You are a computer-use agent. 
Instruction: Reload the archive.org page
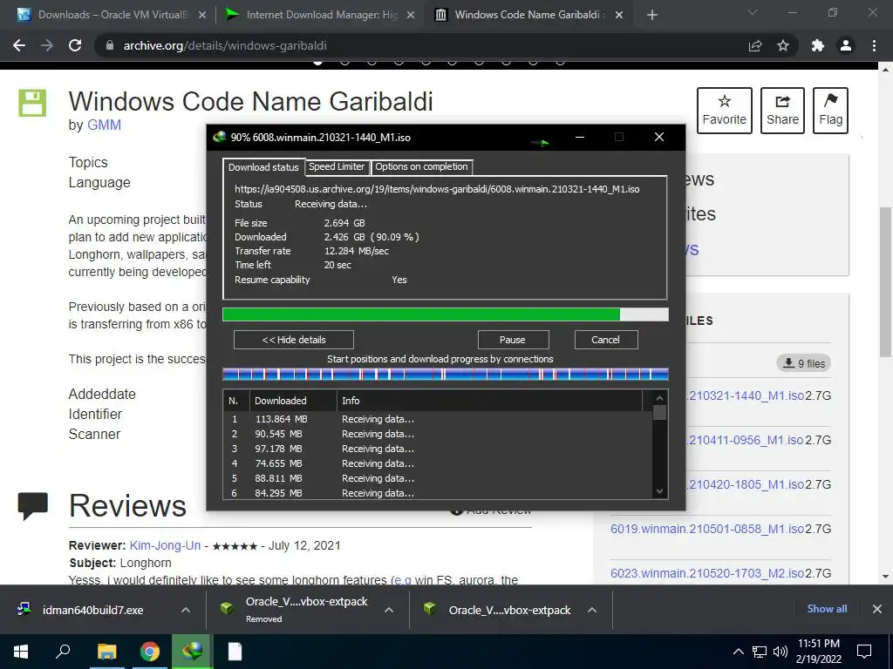coord(75,45)
